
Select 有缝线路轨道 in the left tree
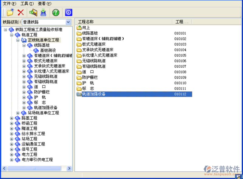coord(46,82)
